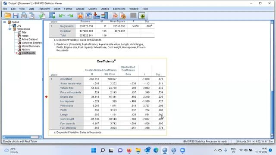Select Log item in outline tree

pyautogui.click(x=19, y=26)
